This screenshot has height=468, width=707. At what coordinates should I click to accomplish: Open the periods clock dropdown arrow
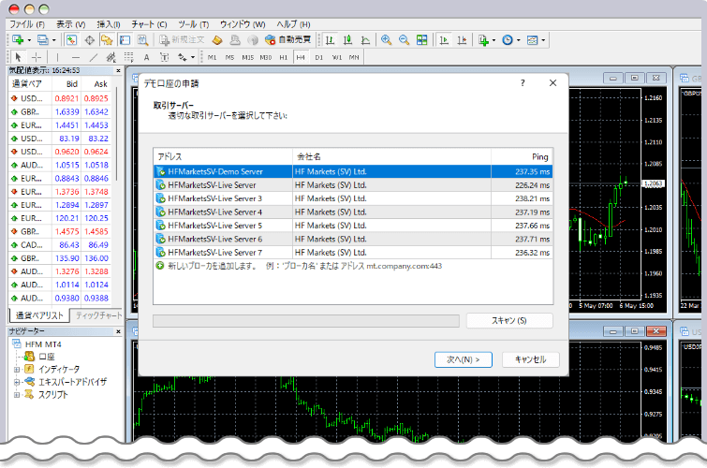[519, 40]
